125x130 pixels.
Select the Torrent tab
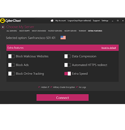82,31
